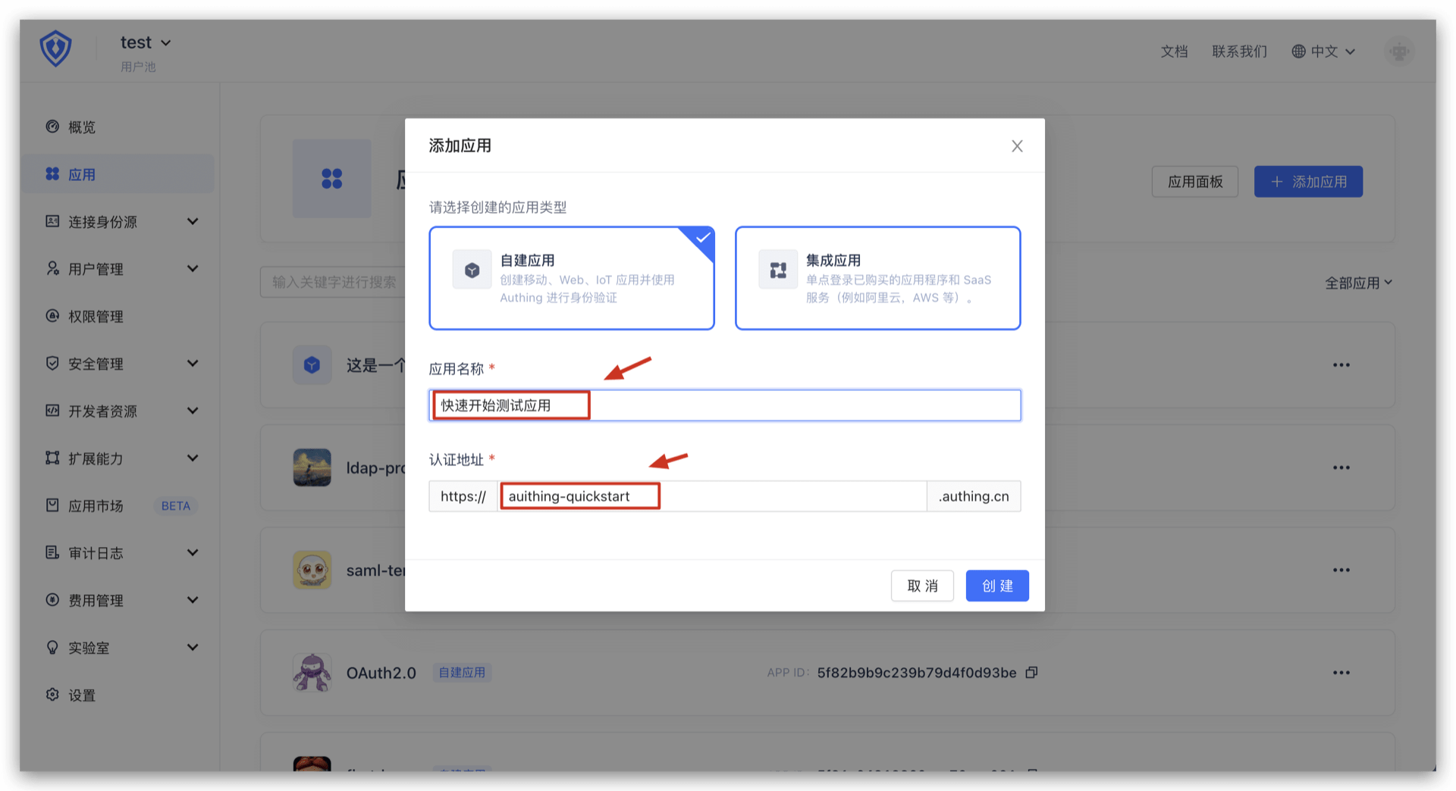The image size is (1456, 791).
Task: Click the OAuth2.0 app icon
Action: [x=312, y=673]
